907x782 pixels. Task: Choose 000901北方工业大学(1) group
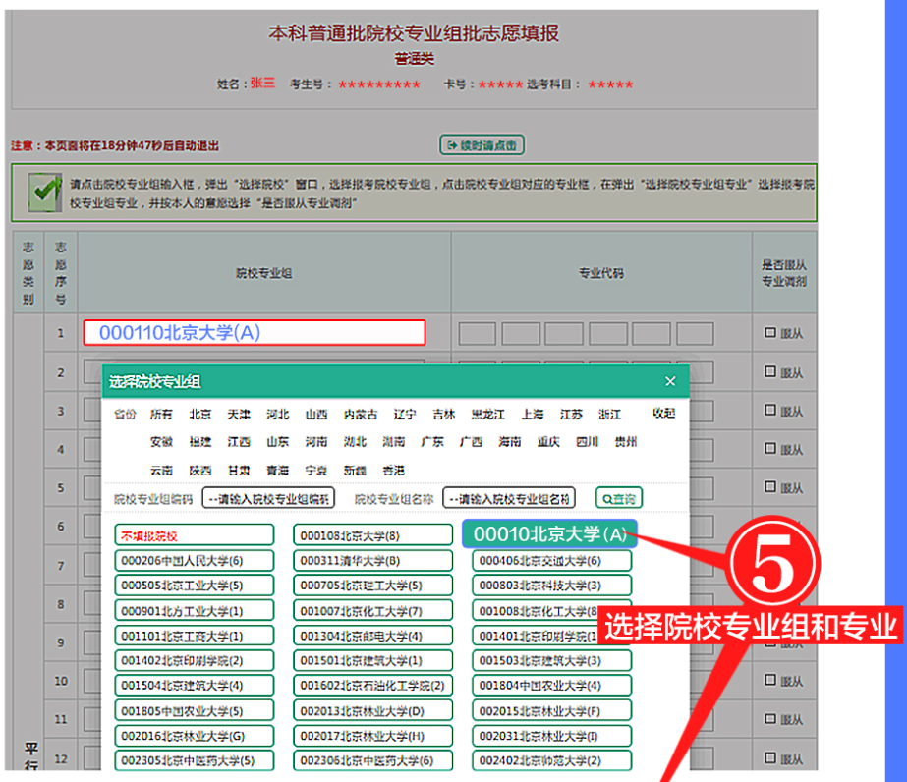pyautogui.click(x=195, y=611)
